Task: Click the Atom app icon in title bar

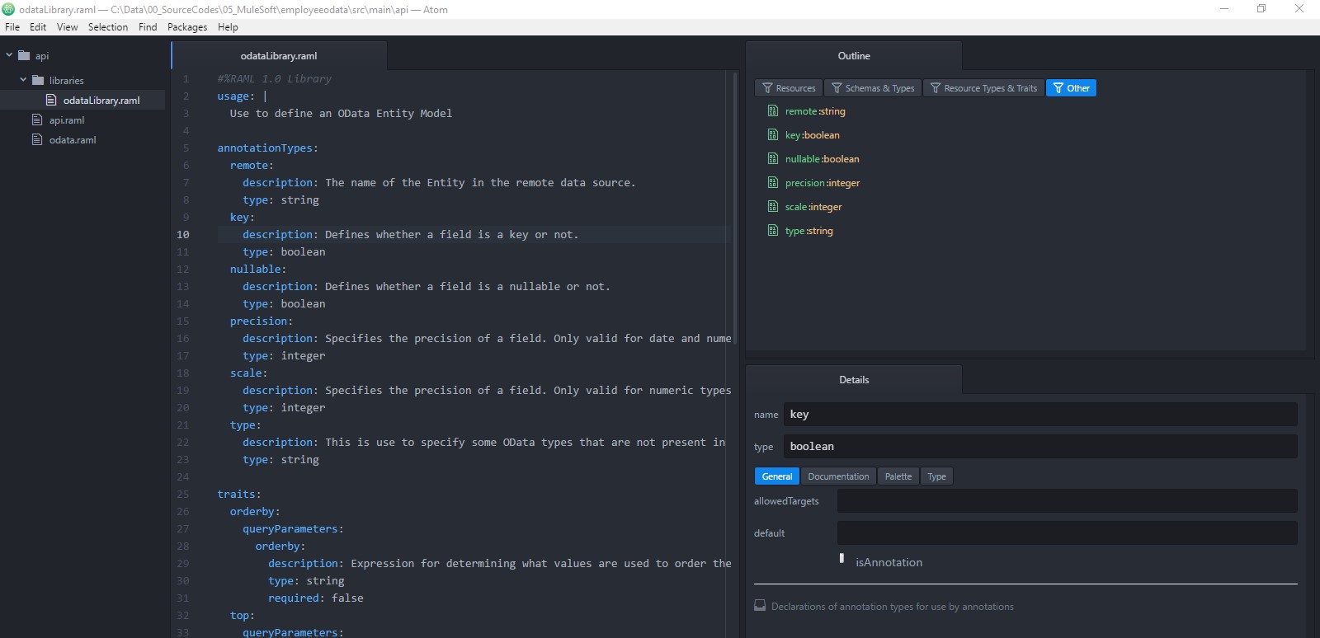Action: (x=8, y=9)
